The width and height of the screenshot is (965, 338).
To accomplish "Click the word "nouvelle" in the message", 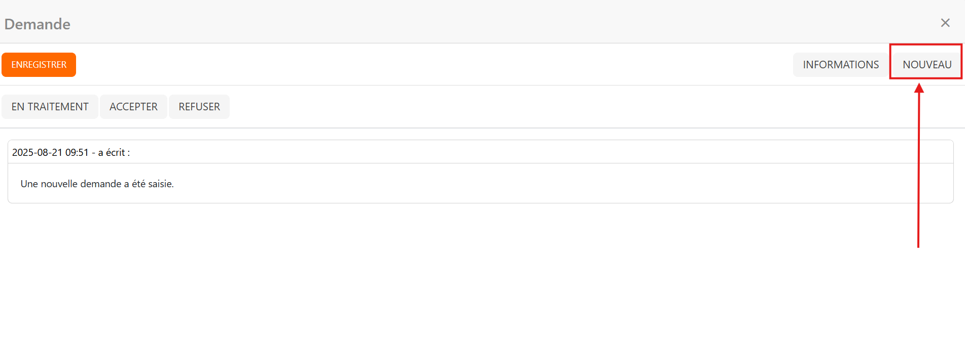I will pos(59,184).
